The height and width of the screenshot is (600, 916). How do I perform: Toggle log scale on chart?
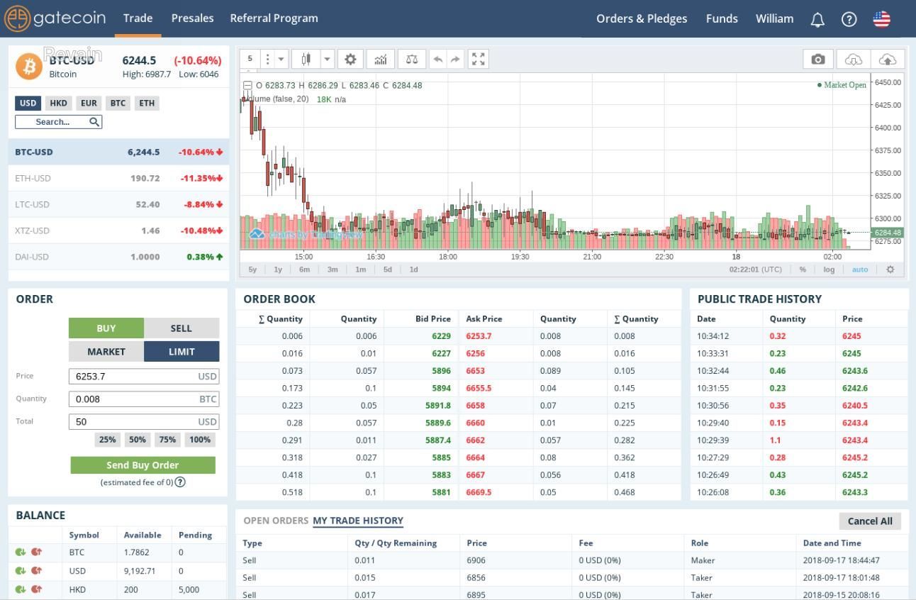coord(829,270)
